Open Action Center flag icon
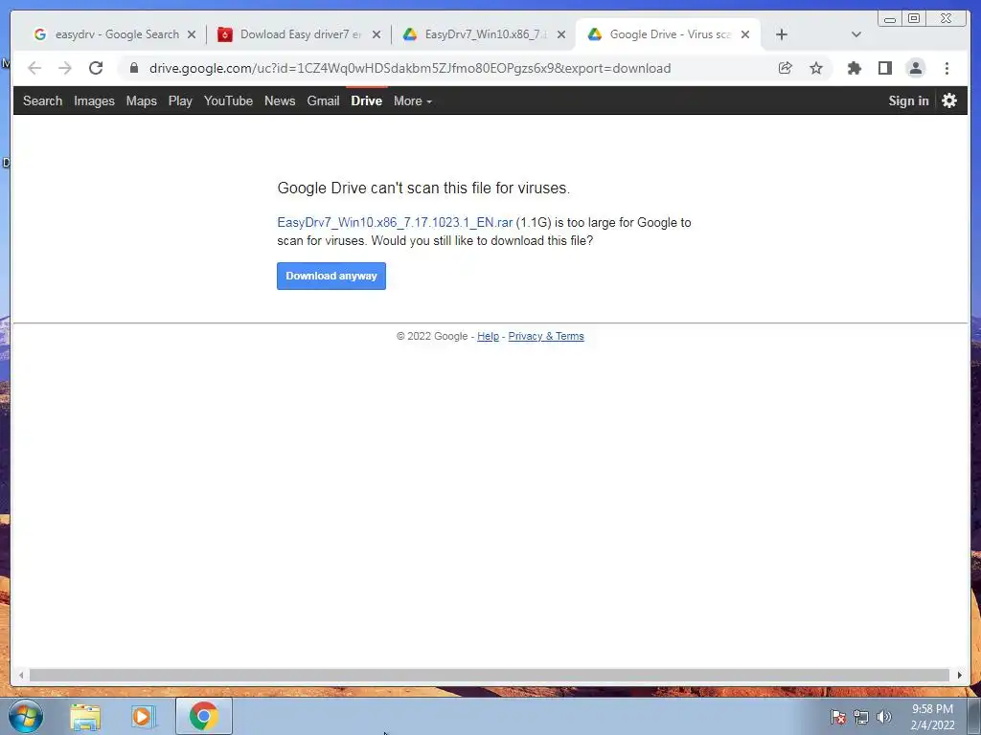981x735 pixels. point(838,717)
